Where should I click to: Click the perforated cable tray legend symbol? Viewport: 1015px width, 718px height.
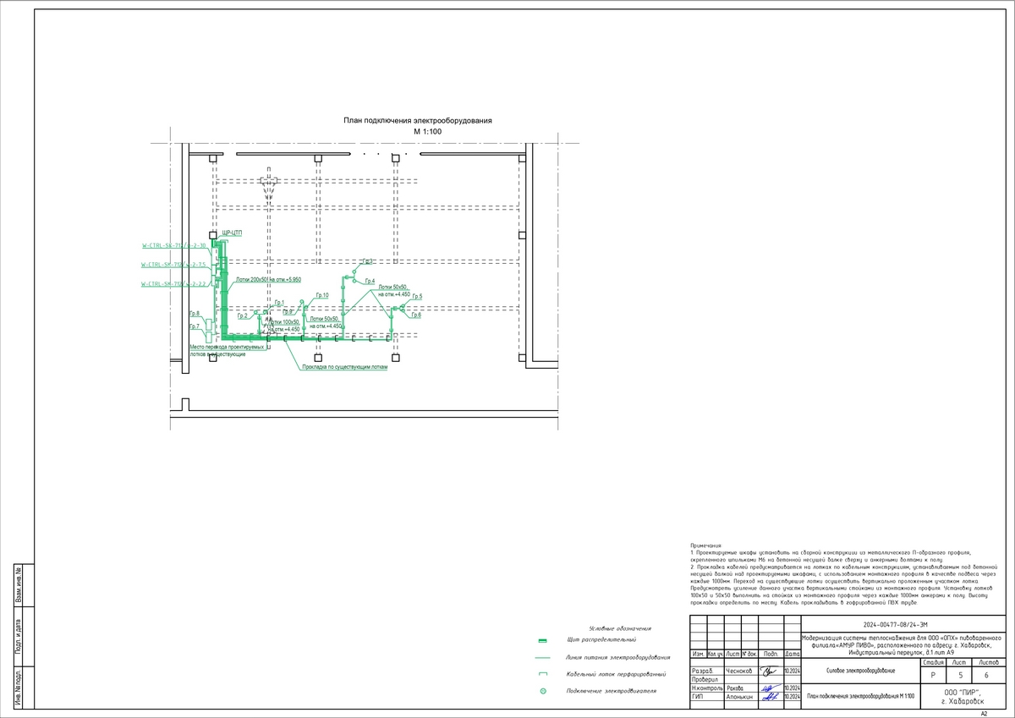(x=543, y=674)
